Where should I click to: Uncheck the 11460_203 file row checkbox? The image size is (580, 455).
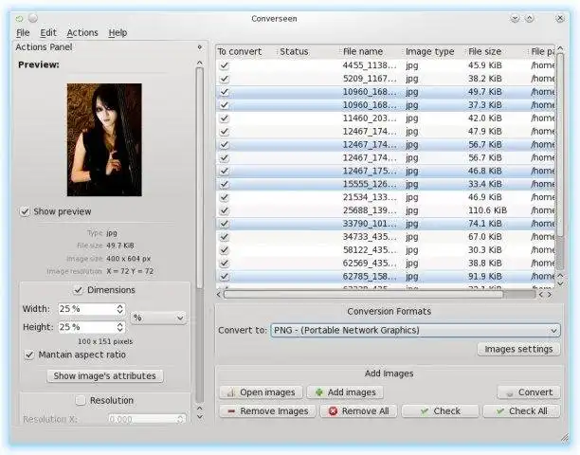tap(224, 118)
